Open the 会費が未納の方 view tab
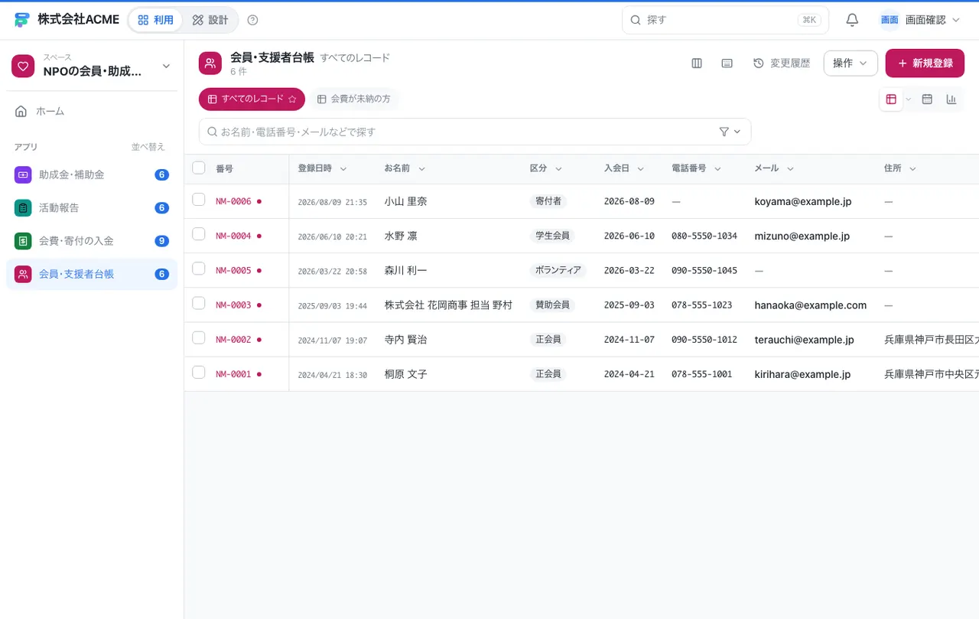Screen dimensions: 979x619 [354, 99]
